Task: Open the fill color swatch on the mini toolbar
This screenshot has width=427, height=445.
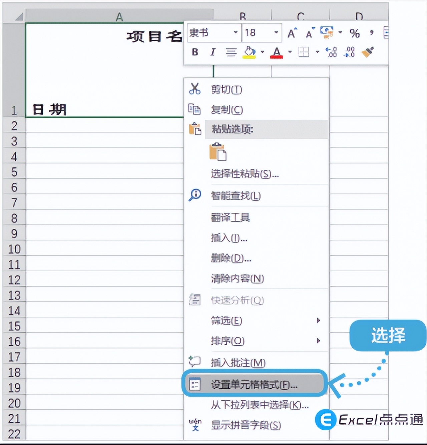Action: [250, 52]
